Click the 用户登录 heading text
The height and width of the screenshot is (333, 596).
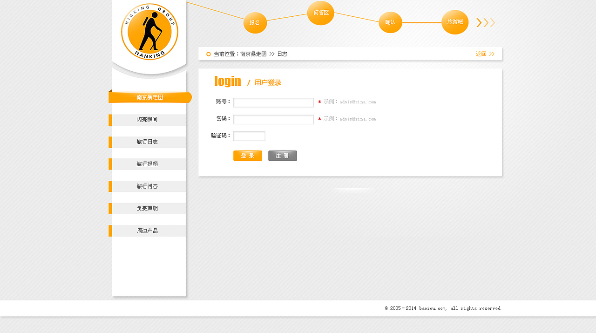click(268, 83)
